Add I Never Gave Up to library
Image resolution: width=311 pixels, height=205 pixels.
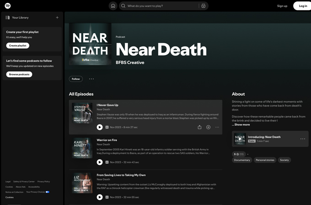tap(208, 127)
